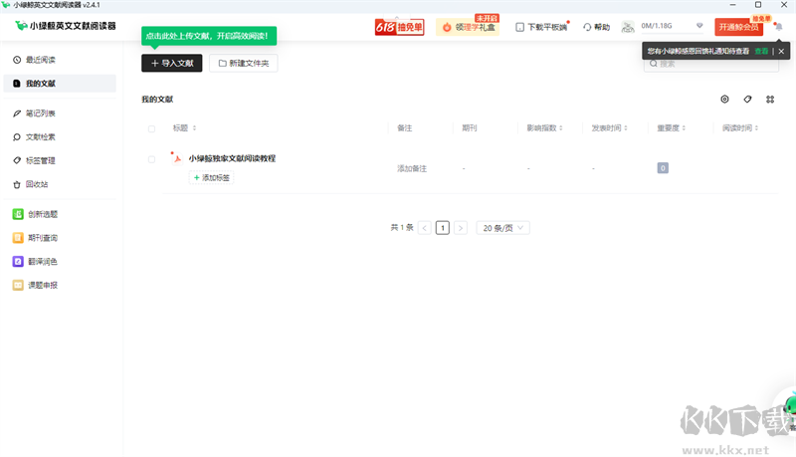Click 查看 link in notification popup
The height and width of the screenshot is (457, 796).
click(x=761, y=52)
